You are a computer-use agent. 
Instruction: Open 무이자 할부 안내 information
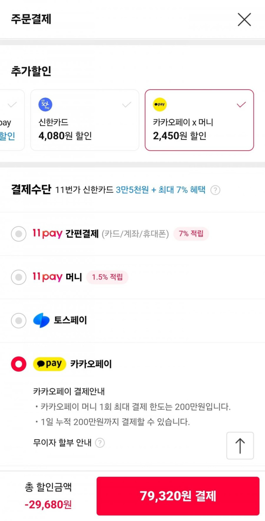pyautogui.click(x=62, y=443)
